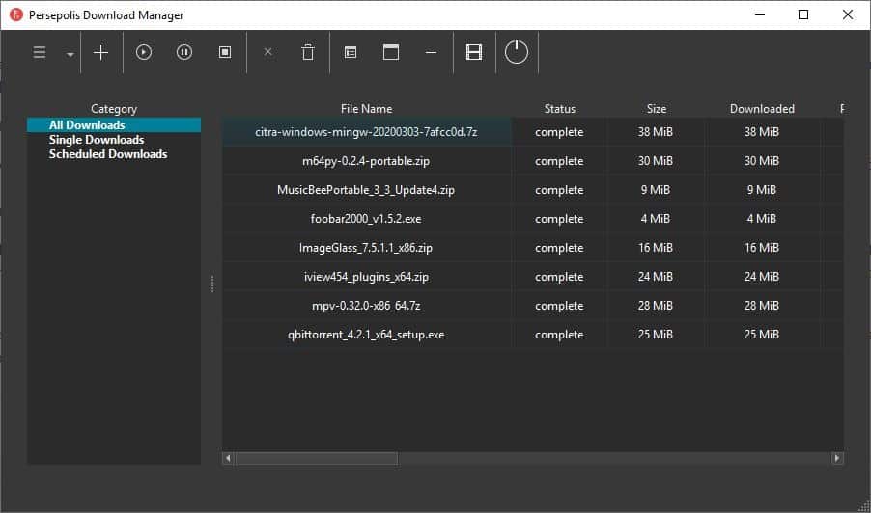
Task: Select ImageGlass_7.5.1.1_x86.zip file
Action: click(x=366, y=248)
